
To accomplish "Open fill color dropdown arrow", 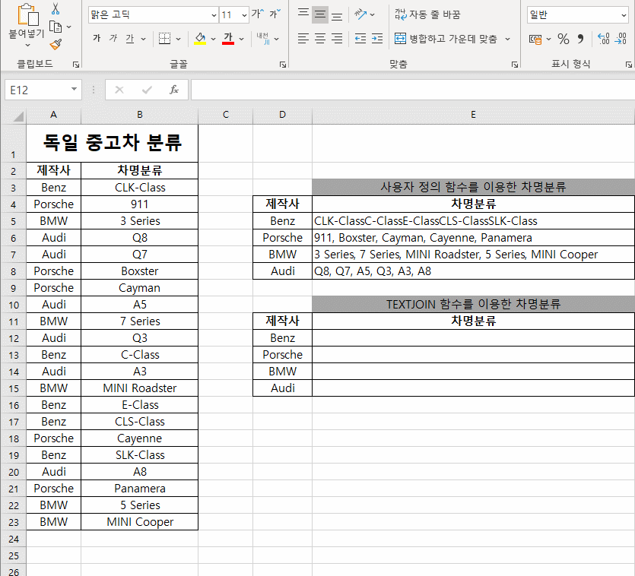I will tap(213, 39).
